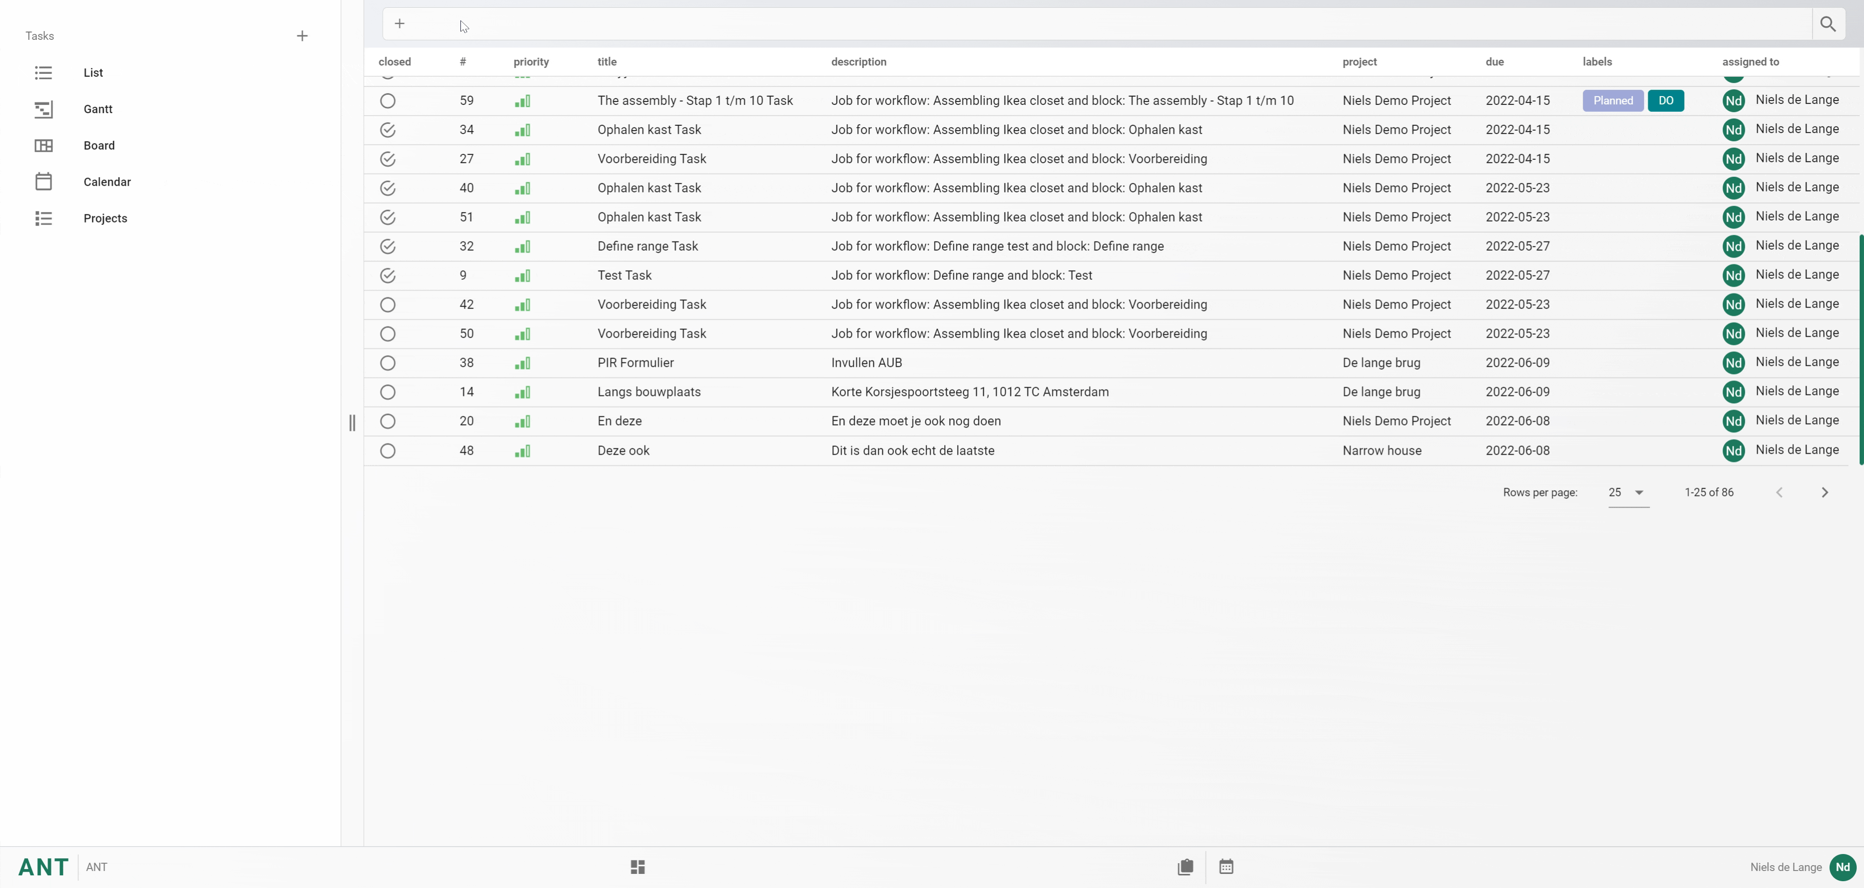Open the dashboard grid icon in the bottom bar

coord(638,867)
